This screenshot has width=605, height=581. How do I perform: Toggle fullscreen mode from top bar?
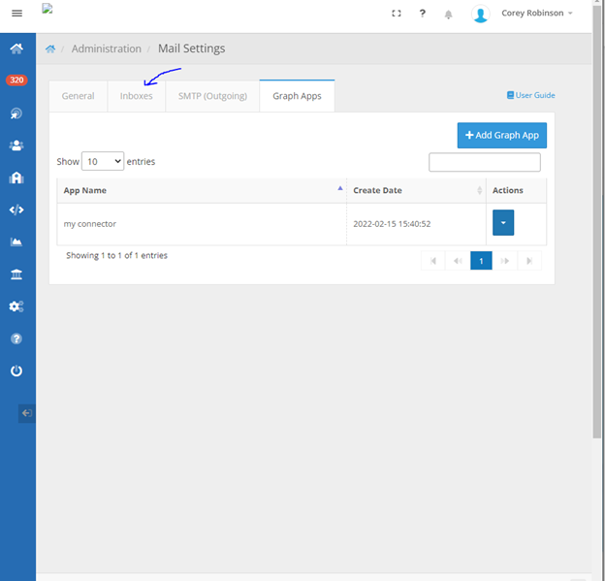click(x=396, y=14)
